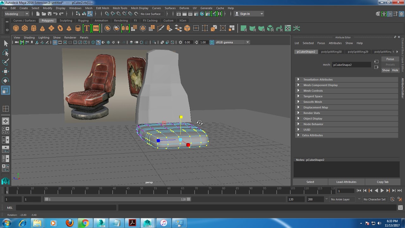This screenshot has height=228, width=405.
Task: Click the Copy Tab button
Action: tap(383, 182)
